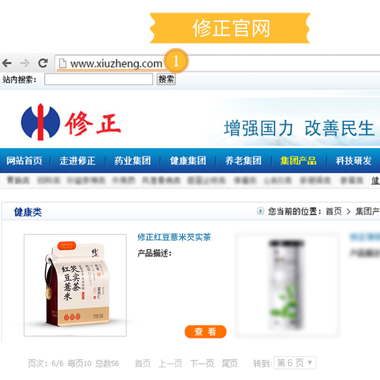Click the browser forward arrow
Image resolution: width=380 pixels, height=380 pixels.
[x=25, y=63]
